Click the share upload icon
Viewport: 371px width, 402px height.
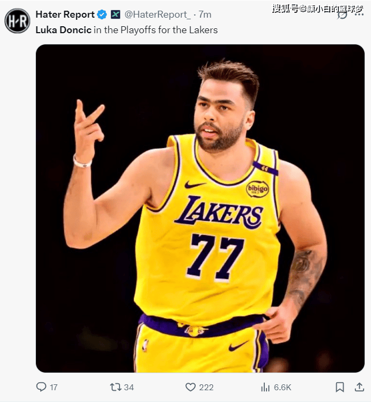point(359,387)
